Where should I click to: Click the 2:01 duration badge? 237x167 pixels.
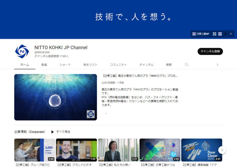click(x=218, y=159)
